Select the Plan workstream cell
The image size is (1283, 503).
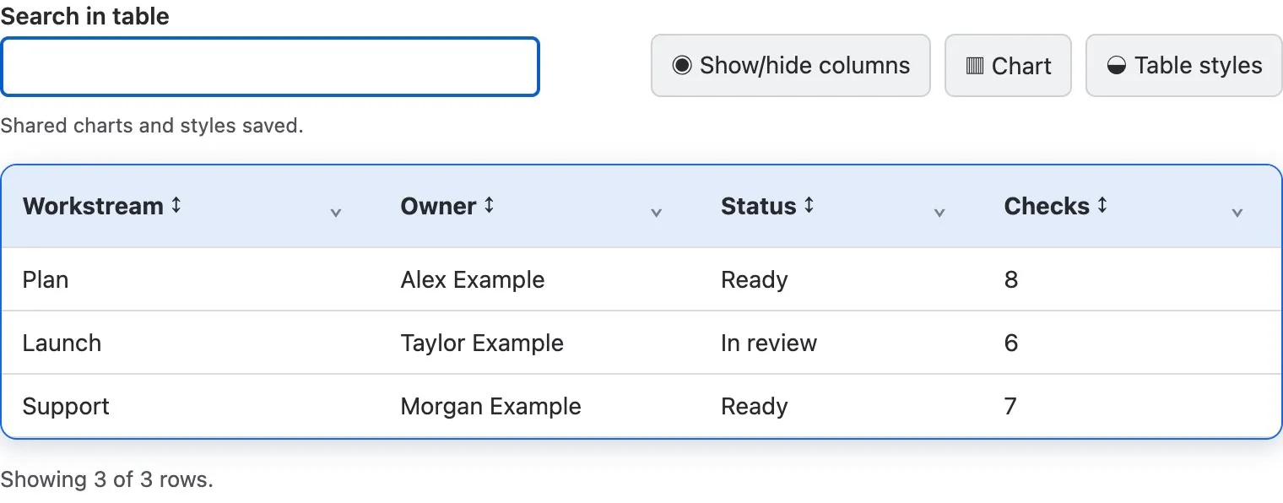click(x=190, y=279)
